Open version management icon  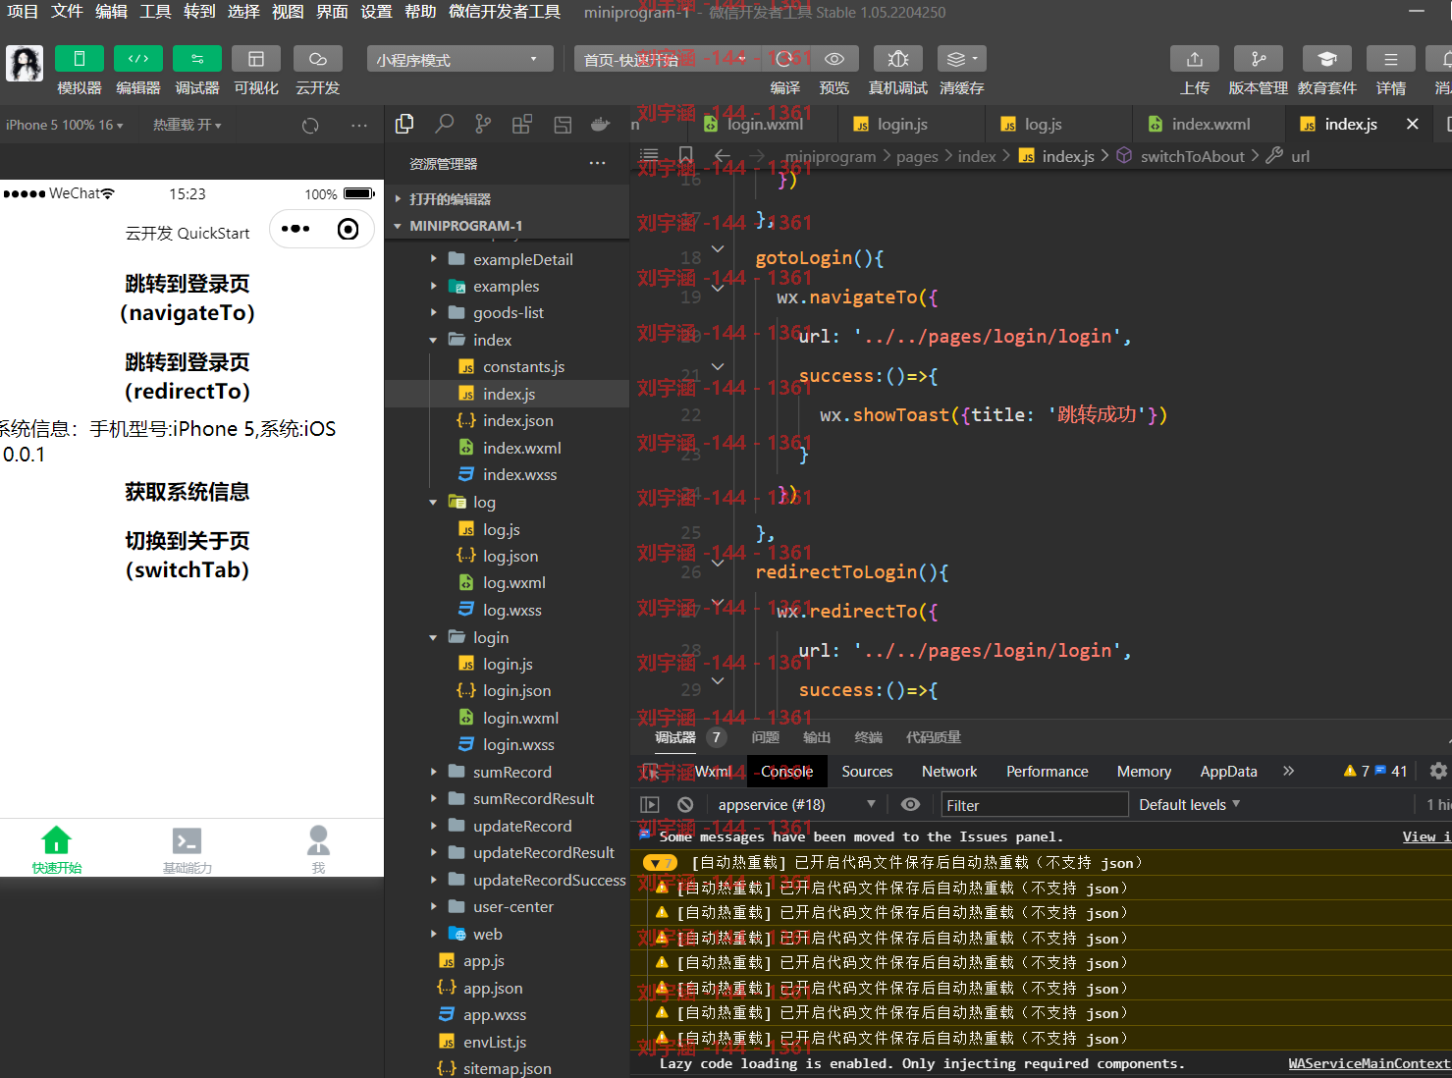1259,59
